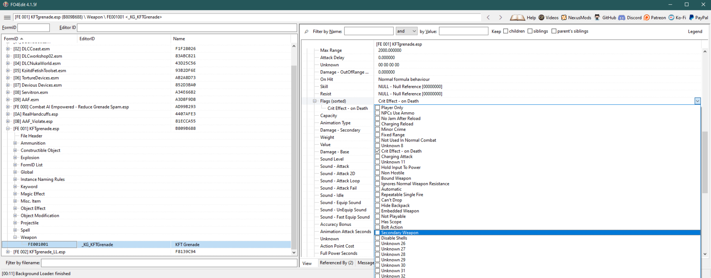Check the Has Scope flag

coord(378,222)
